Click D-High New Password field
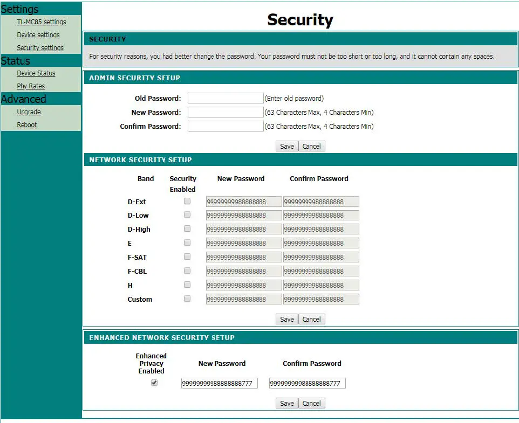Screen dimensions: 519x423 point(244,230)
